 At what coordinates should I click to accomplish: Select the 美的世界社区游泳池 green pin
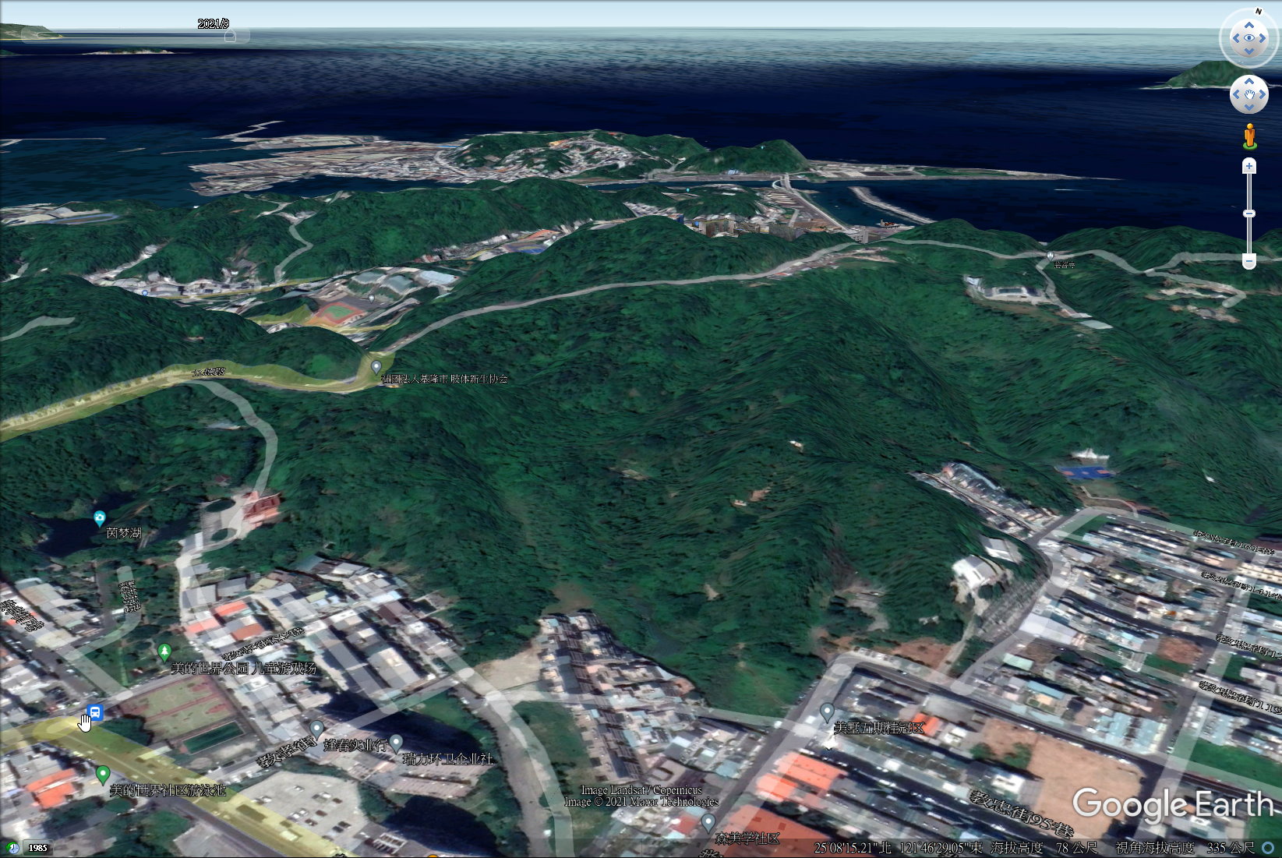pyautogui.click(x=102, y=774)
